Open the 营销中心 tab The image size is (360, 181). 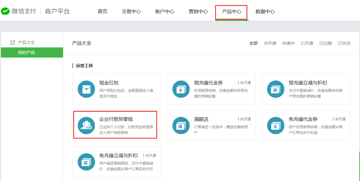[x=198, y=12]
